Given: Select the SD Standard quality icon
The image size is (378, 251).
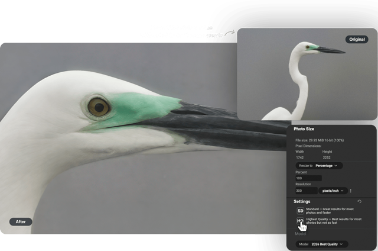Looking at the screenshot, I should [300, 211].
